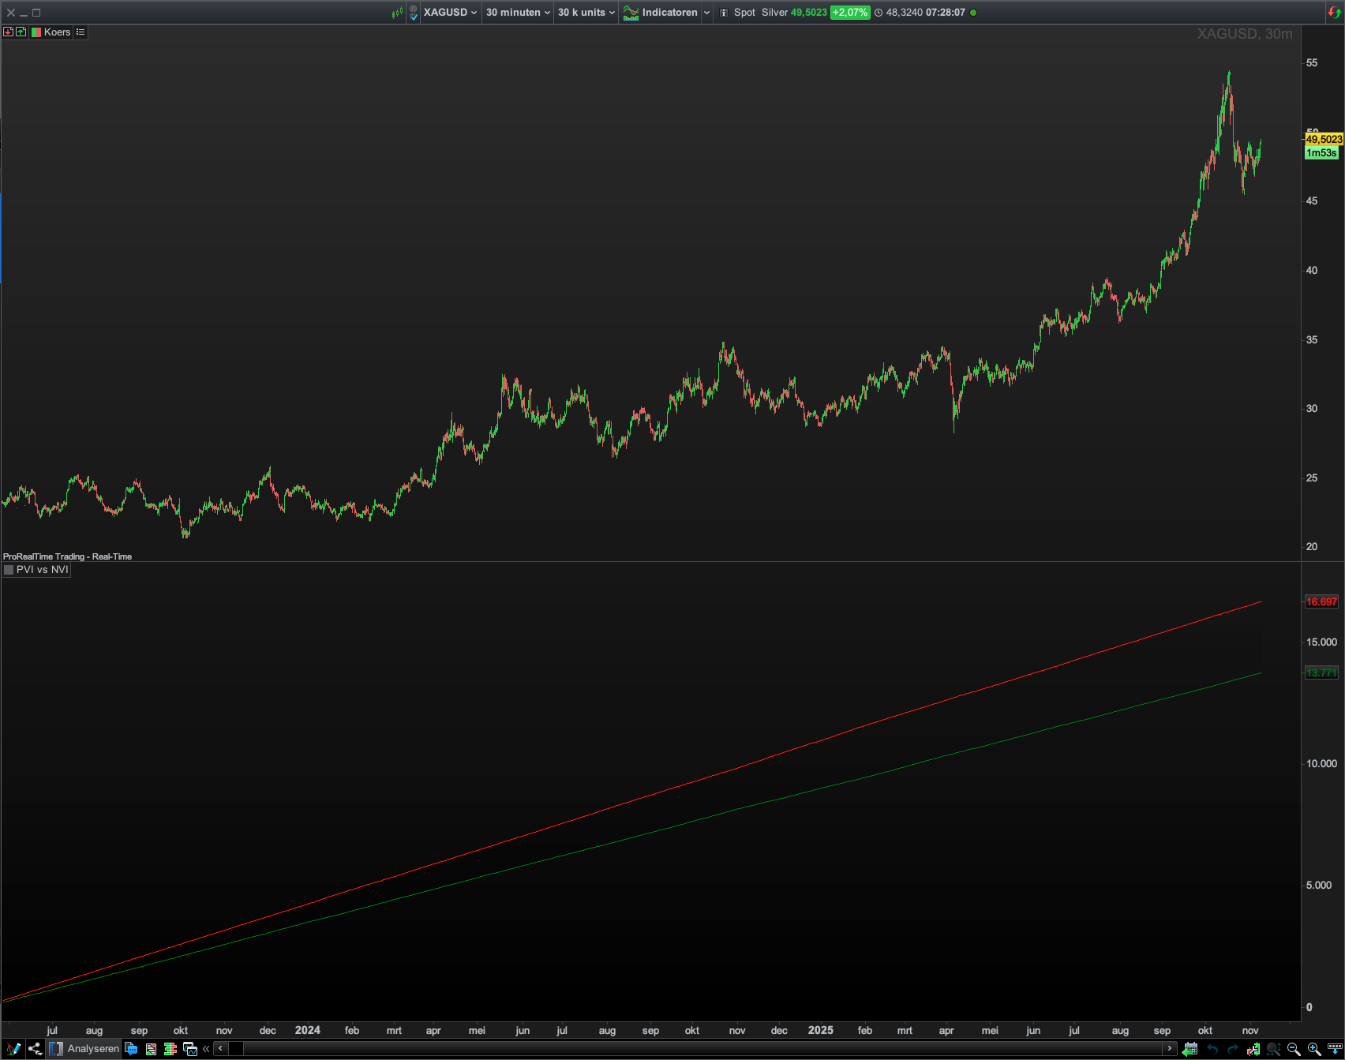Viewport: 1345px width, 1060px height.
Task: Click the scrollbar right arrow
Action: (1171, 1049)
